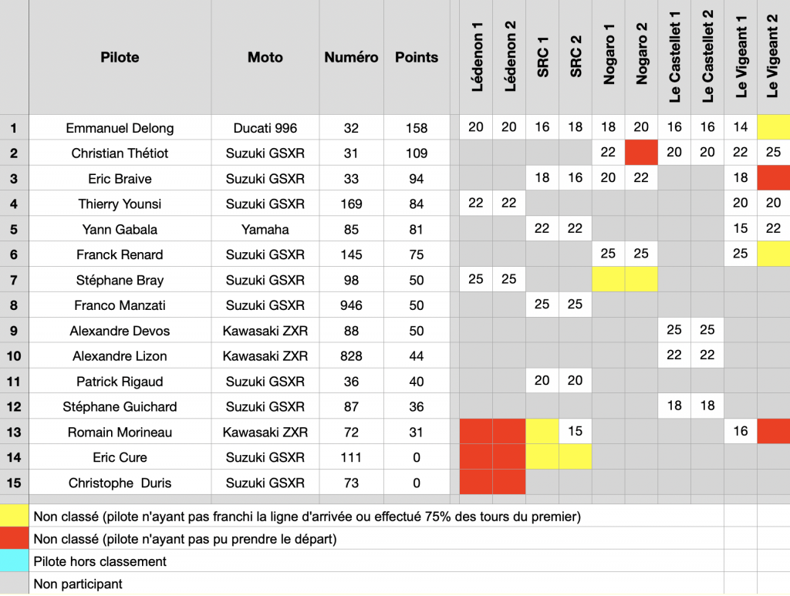Screen dimensions: 790x596
Task: Select the Ducati 996 cell
Action: [265, 128]
